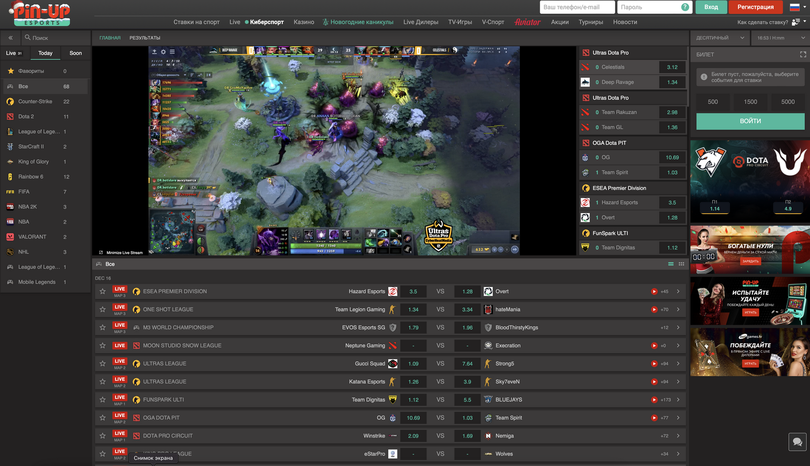Viewport: 810px width, 466px height.
Task: Open live stream for Hazard Esports match
Action: coord(654,291)
